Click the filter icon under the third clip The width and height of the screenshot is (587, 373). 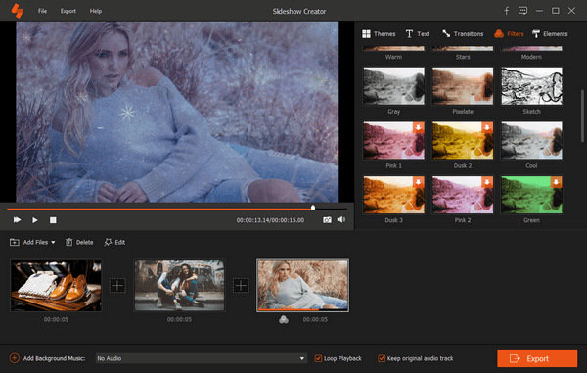click(x=284, y=319)
